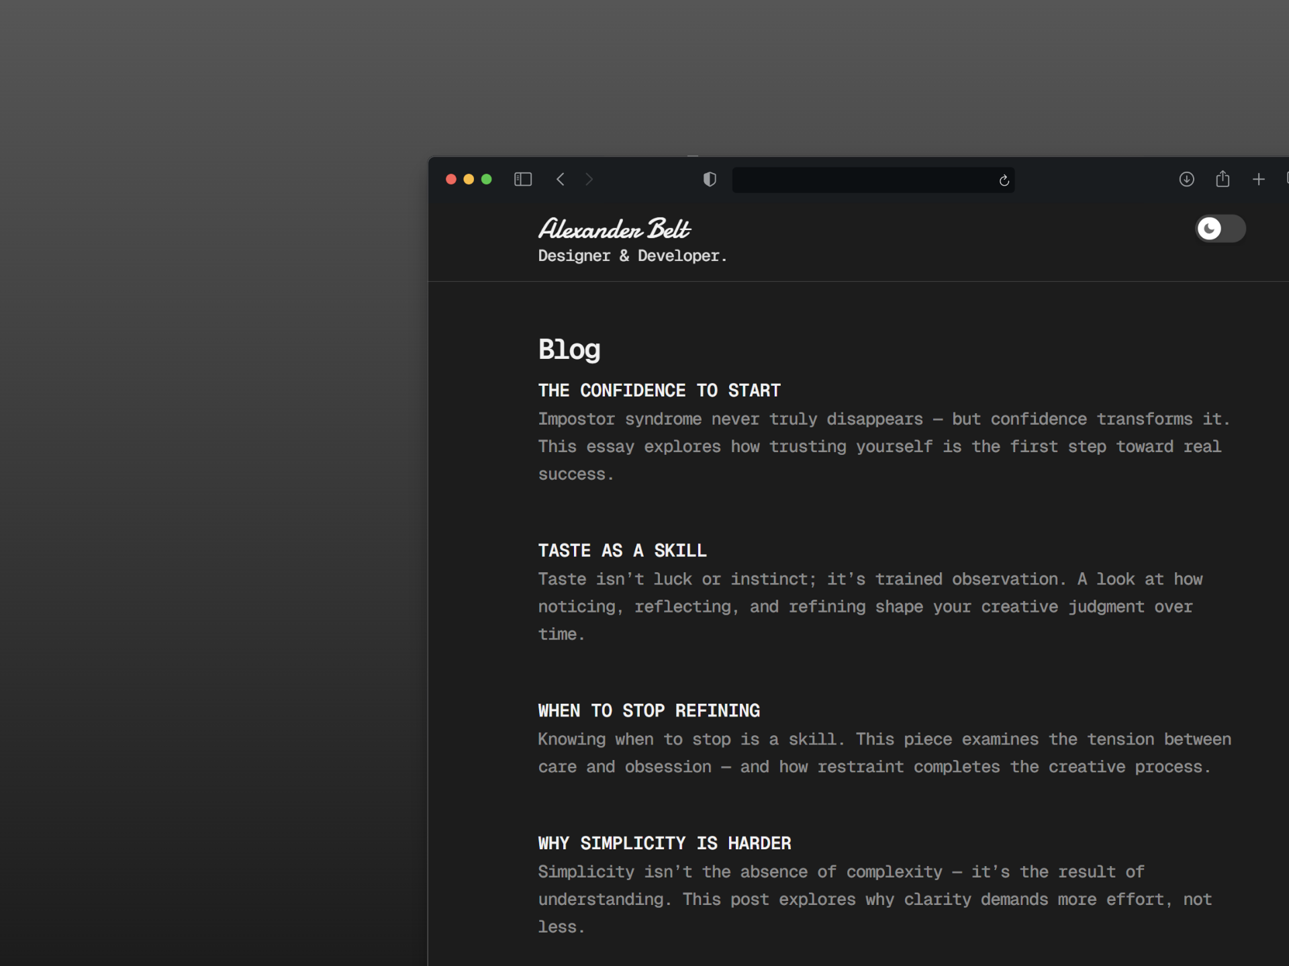Show downloads with the download icon
This screenshot has width=1289, height=966.
(1186, 179)
